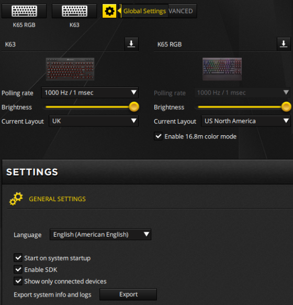Open the yellow gear settings icon
Viewport: 293px width, 305px height.
(109, 11)
